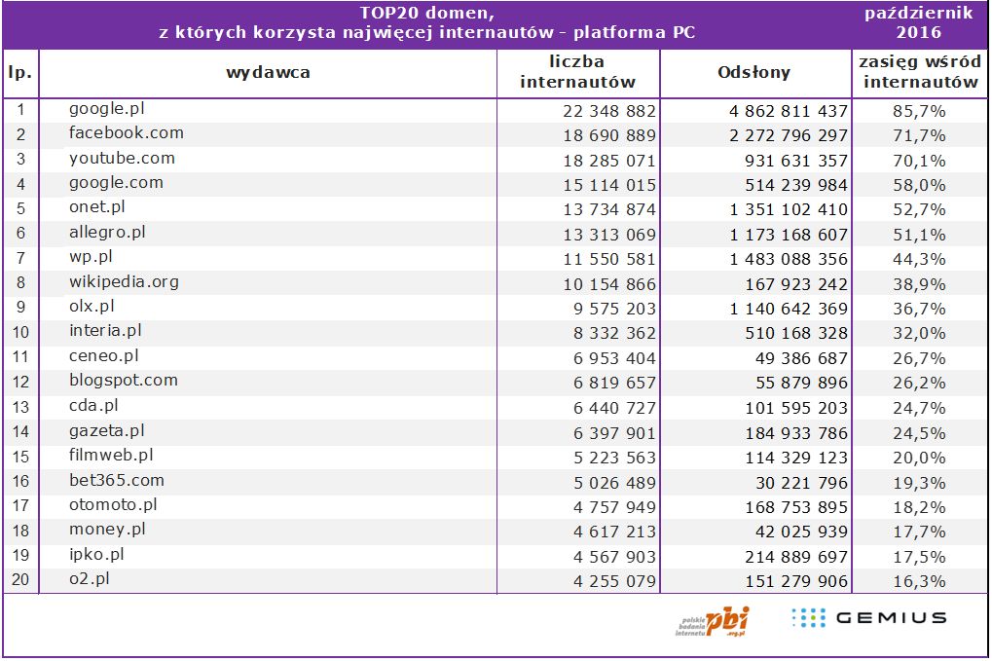Click the user count 15 114 015
The width and height of the screenshot is (992, 661).
tap(609, 185)
